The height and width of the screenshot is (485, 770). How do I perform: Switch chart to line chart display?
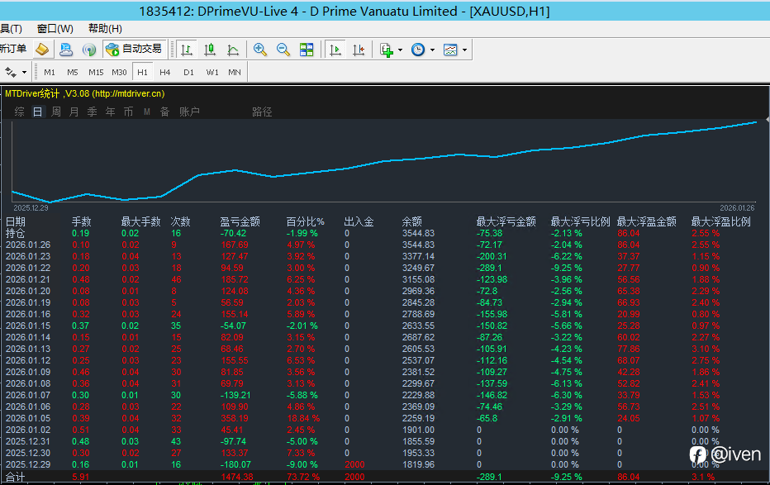(x=233, y=50)
